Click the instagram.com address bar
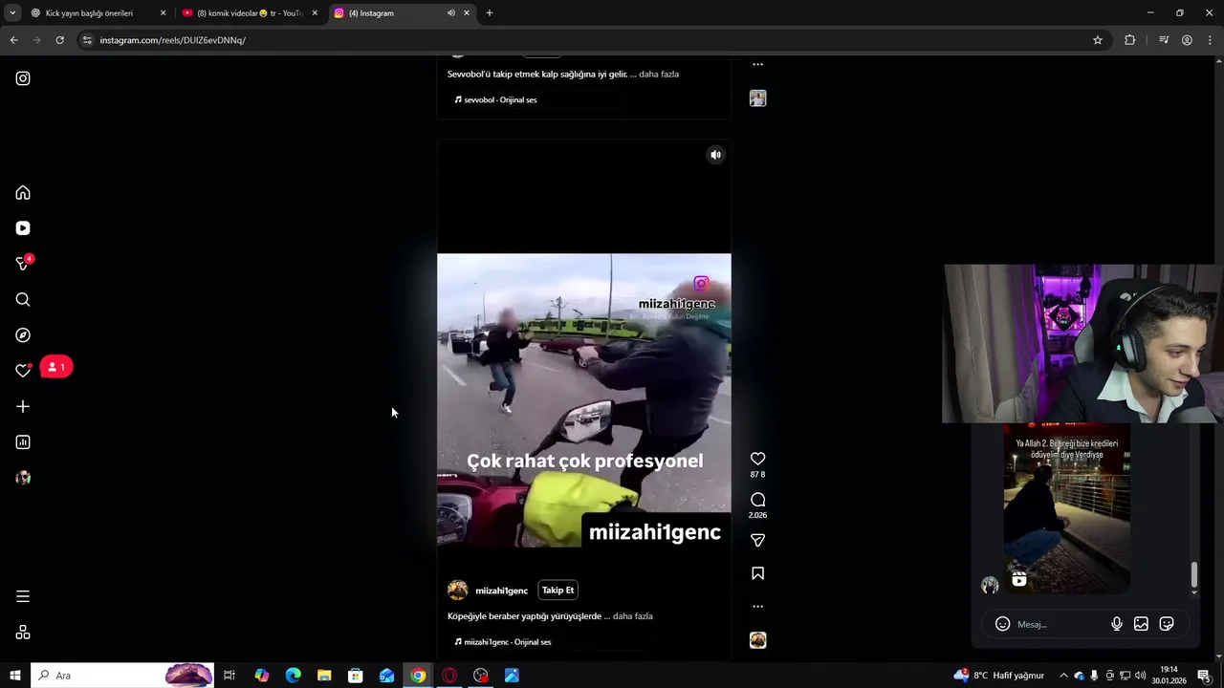The width and height of the screenshot is (1224, 688). (593, 40)
